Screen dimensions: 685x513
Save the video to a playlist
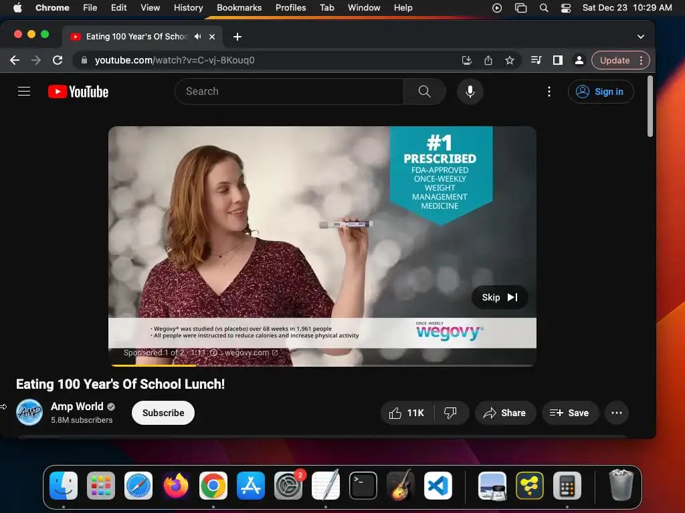[569, 413]
